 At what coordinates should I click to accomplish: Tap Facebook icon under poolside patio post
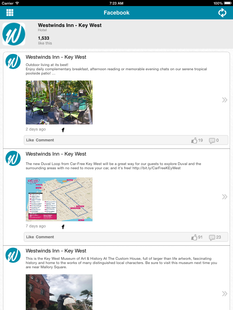(x=63, y=130)
